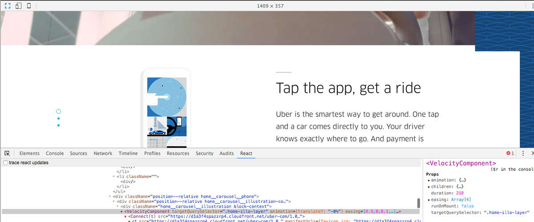
Task: Collapse the home__carousel__phone div node
Action: tap(109, 196)
